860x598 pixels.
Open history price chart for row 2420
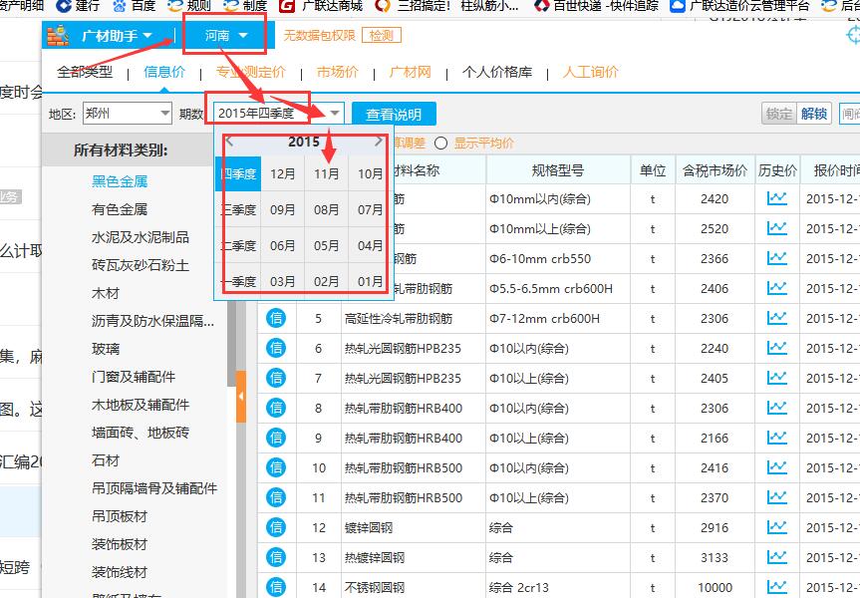click(x=776, y=198)
